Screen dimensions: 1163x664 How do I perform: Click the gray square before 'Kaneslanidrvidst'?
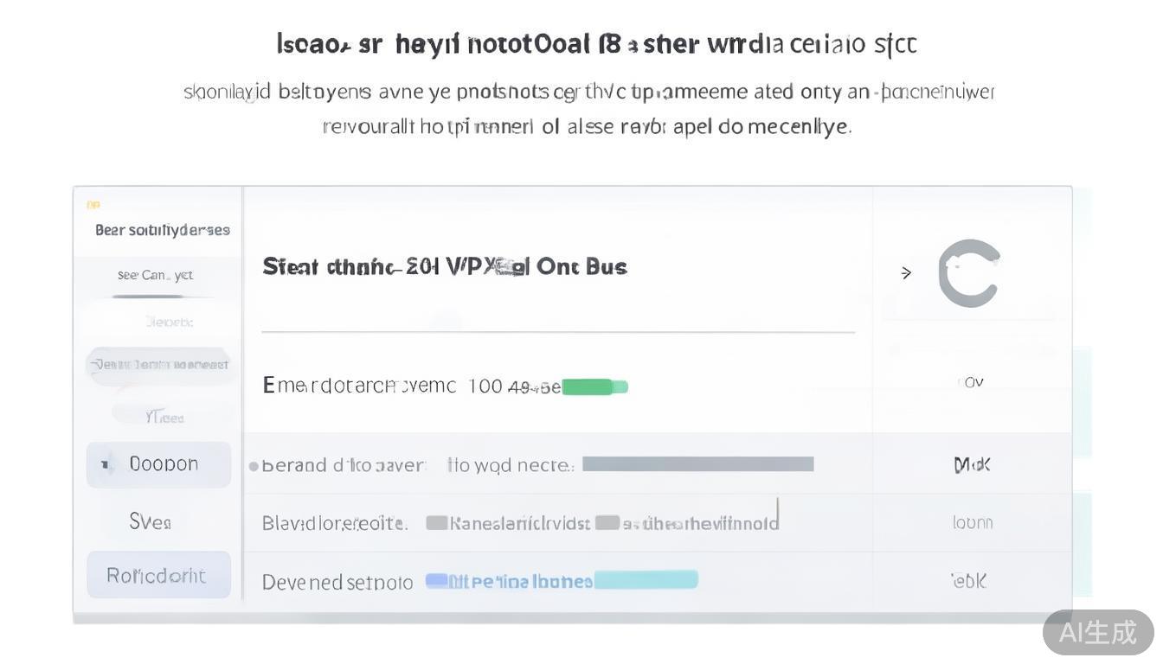[x=437, y=522]
